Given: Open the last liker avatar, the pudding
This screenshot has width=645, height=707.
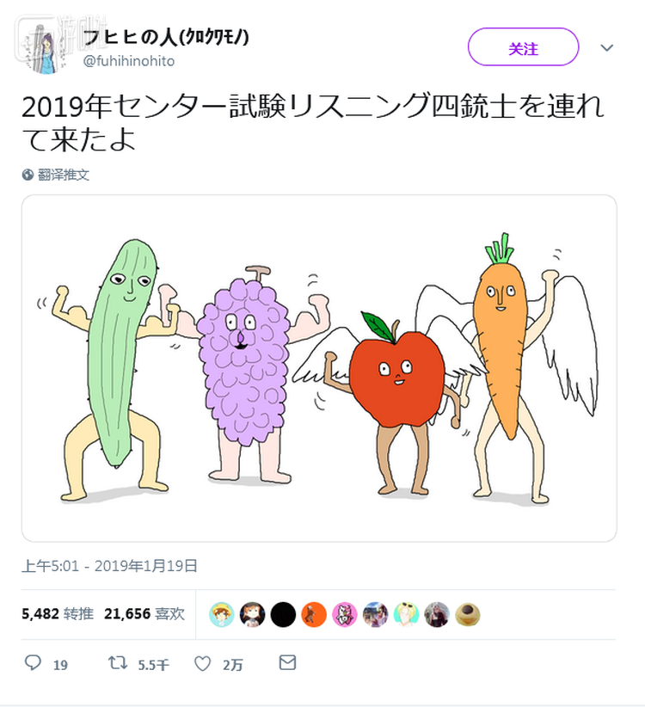Looking at the screenshot, I should click(467, 614).
